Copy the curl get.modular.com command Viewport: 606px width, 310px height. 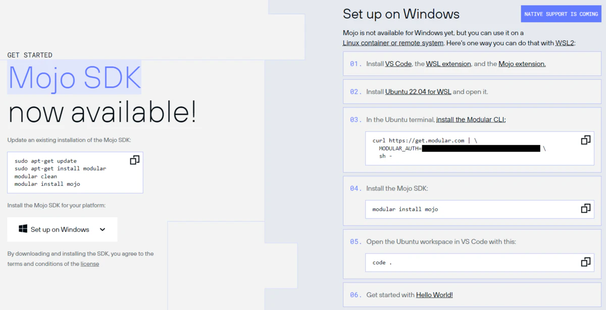(585, 140)
